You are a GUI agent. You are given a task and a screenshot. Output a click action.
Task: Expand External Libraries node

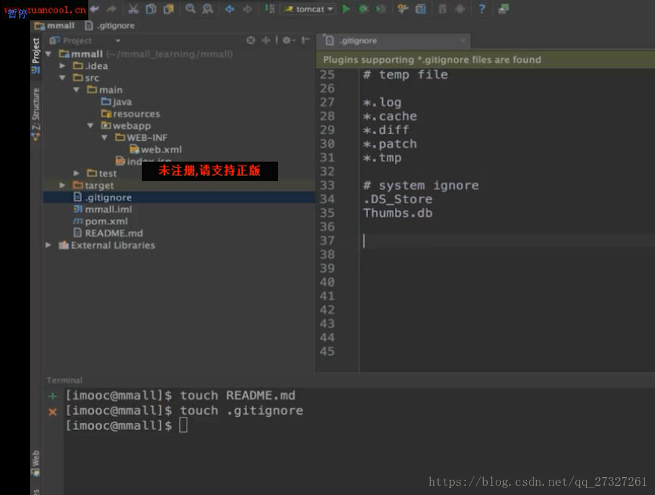coord(48,246)
